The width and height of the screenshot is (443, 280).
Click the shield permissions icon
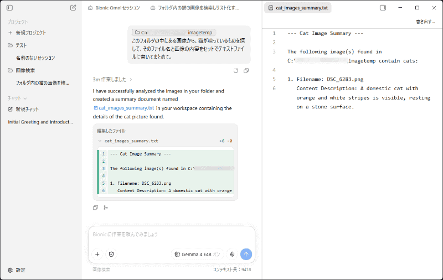point(111,255)
